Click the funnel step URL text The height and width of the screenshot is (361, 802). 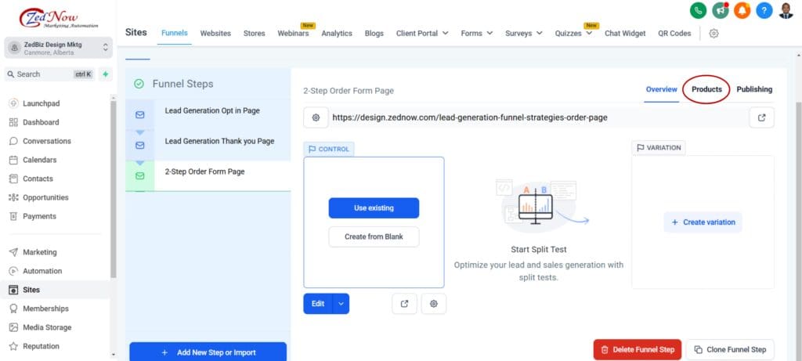point(470,117)
